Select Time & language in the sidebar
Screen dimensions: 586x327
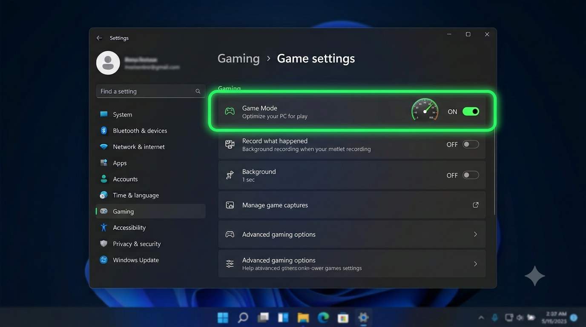click(x=151, y=195)
